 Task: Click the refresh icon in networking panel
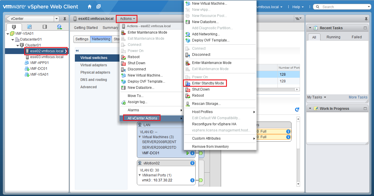tap(297, 109)
